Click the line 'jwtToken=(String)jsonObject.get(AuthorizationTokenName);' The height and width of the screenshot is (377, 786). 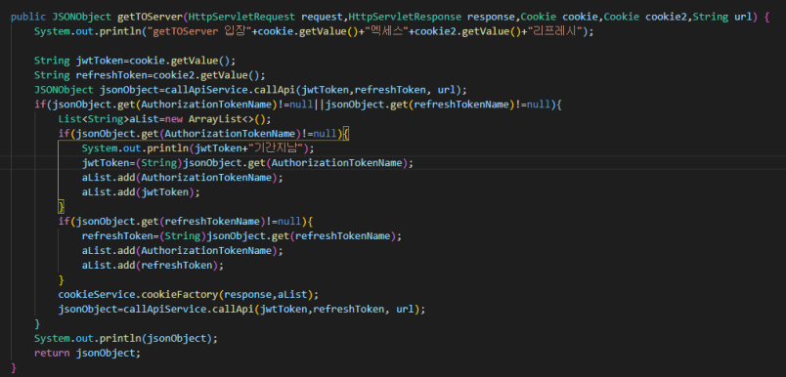tap(247, 163)
